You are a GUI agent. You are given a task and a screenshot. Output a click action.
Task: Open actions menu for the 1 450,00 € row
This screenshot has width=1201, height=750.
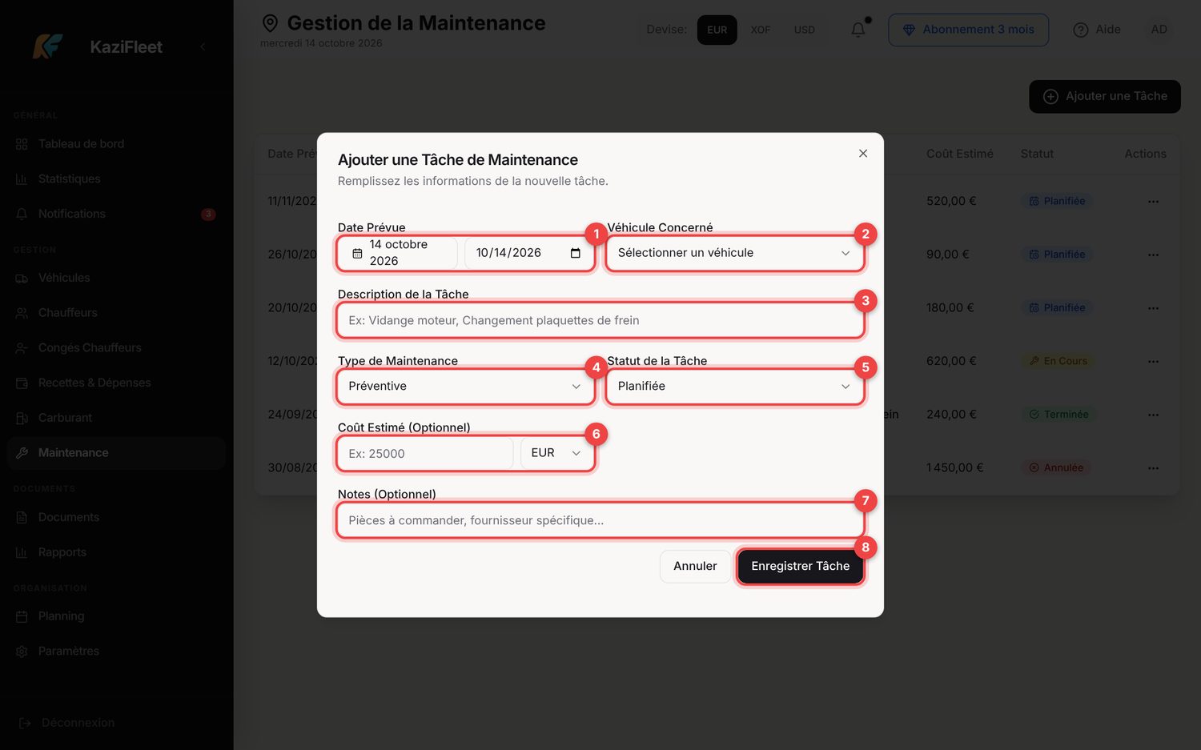point(1153,468)
